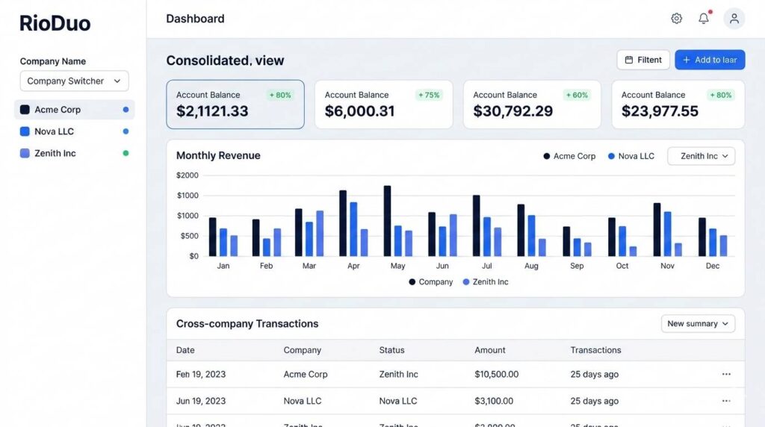
Task: Click the Zenith Inc square icon in sidebar
Action: (25, 153)
